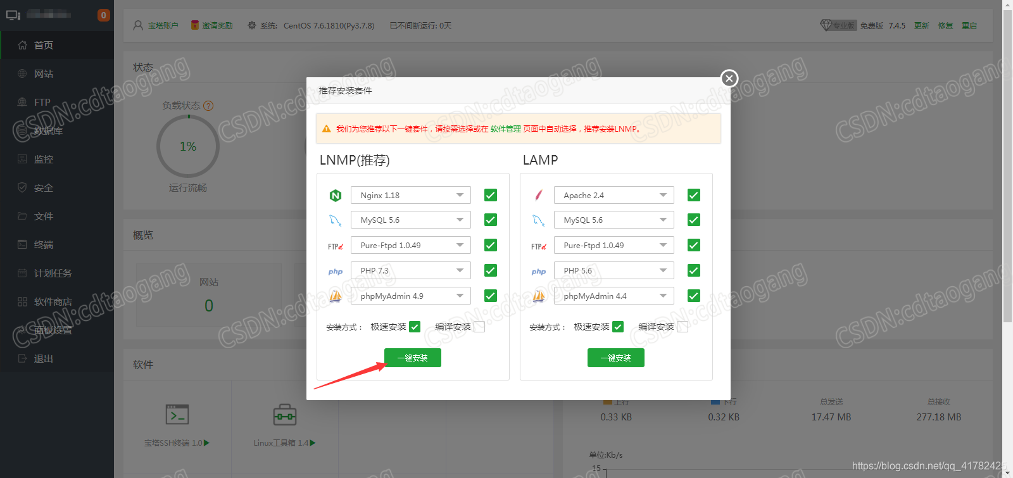
Task: Click the 网站 count 0 value
Action: pos(209,306)
